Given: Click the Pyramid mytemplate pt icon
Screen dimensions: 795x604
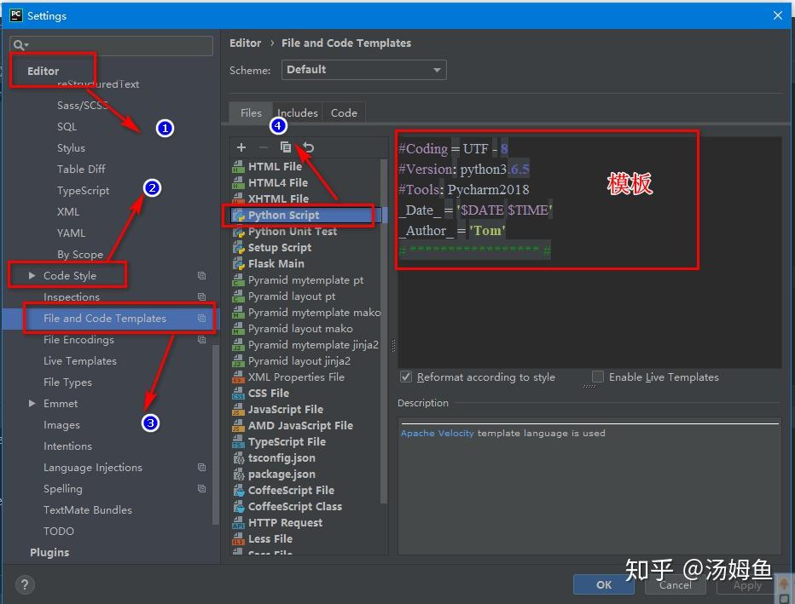Looking at the screenshot, I should [238, 280].
